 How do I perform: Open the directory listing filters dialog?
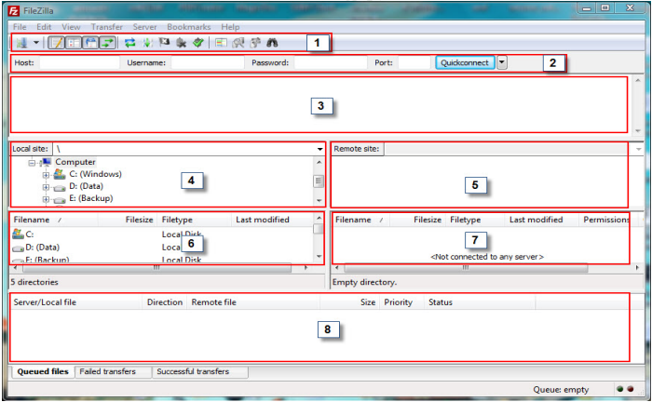pyautogui.click(x=222, y=43)
